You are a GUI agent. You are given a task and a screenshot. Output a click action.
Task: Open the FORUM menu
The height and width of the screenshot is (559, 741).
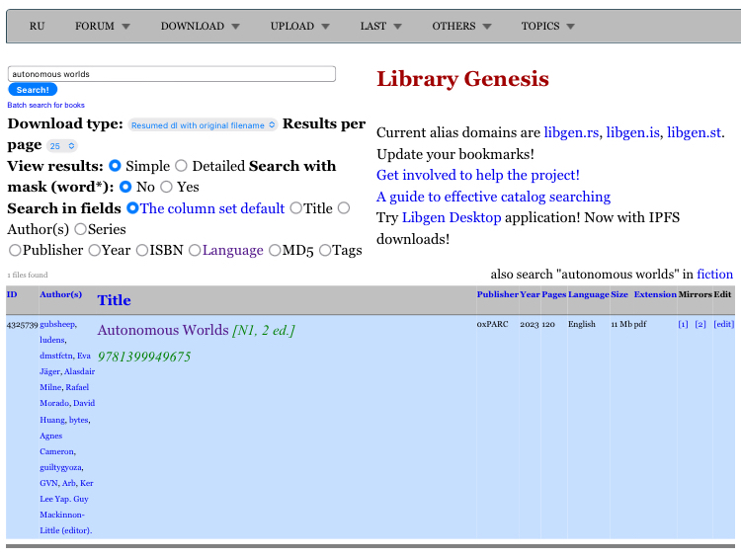[x=102, y=26]
